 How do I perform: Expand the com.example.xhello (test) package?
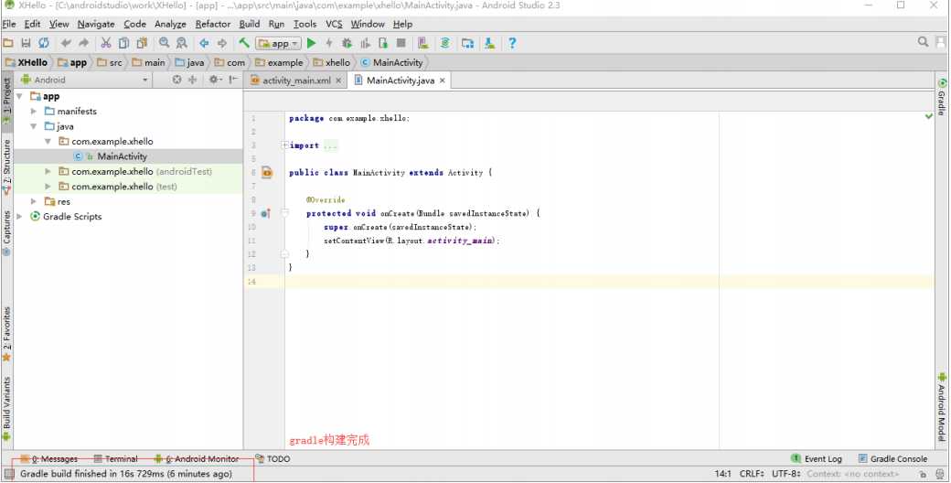coord(48,187)
